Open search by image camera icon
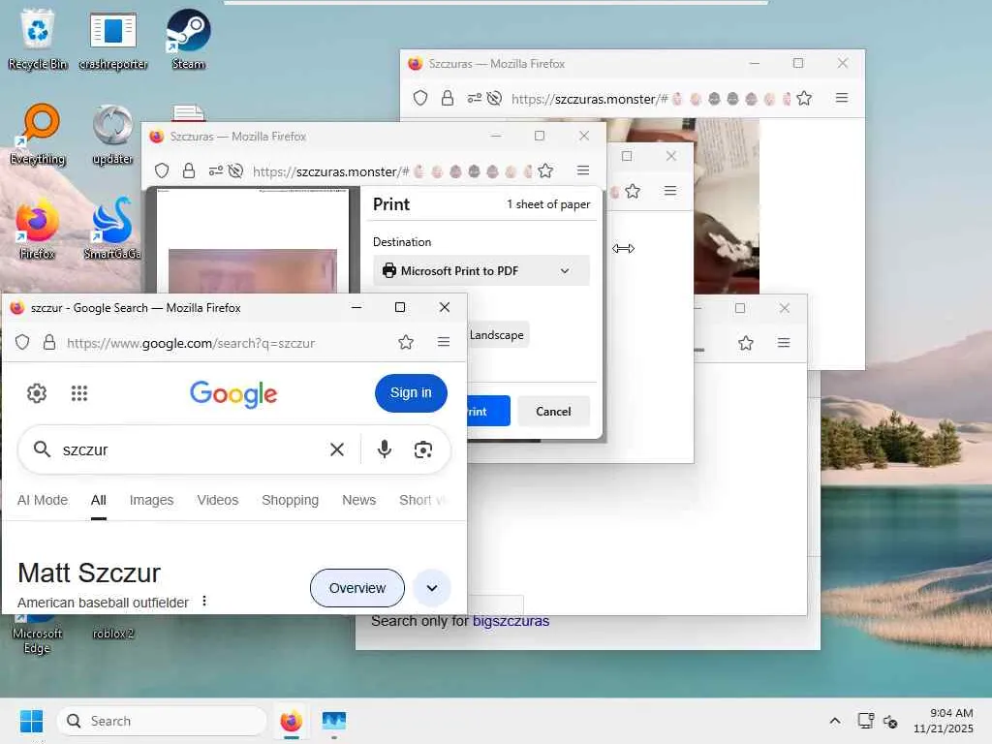Image resolution: width=992 pixels, height=744 pixels. 423,449
